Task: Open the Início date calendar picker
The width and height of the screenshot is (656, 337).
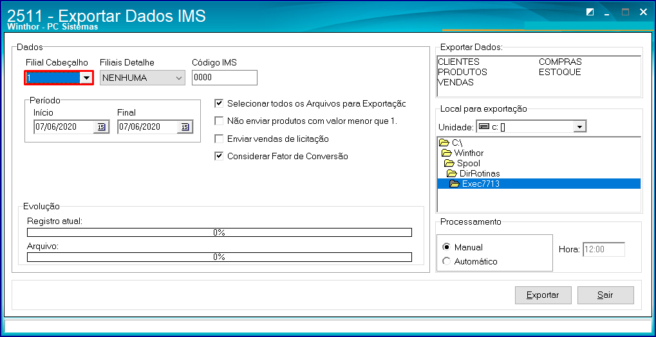Action: [x=101, y=127]
